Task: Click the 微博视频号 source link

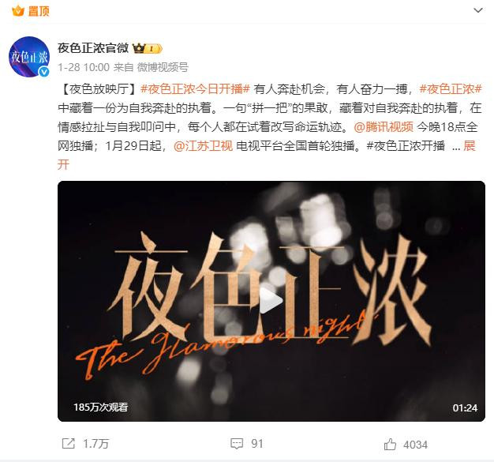Action: tap(163, 67)
